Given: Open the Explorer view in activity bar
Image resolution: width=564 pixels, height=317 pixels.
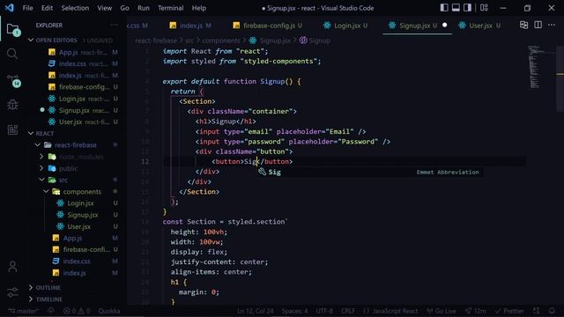Looking at the screenshot, I should 12,29.
